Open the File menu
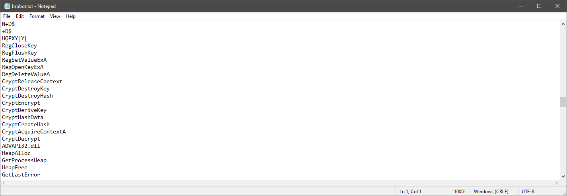This screenshot has height=196, width=567. coord(7,16)
